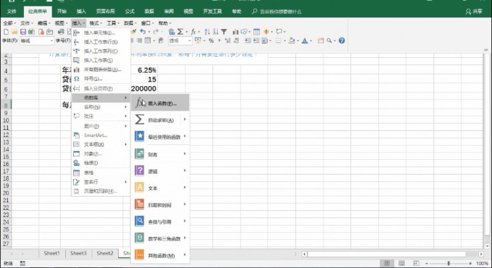Select 符号(S)... in the Insert menu
Image resolution: width=492 pixels, height=268 pixels.
click(x=101, y=79)
